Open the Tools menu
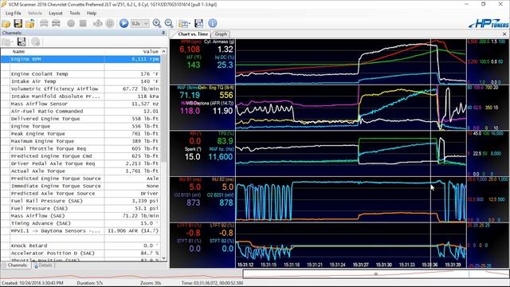Viewport: 510px width, 287px height. (74, 14)
